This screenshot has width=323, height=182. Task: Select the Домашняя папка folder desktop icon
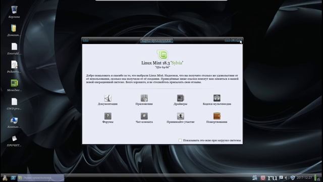pos(14,28)
